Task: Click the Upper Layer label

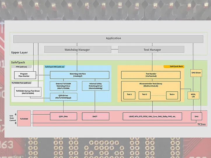Action: tap(19, 52)
